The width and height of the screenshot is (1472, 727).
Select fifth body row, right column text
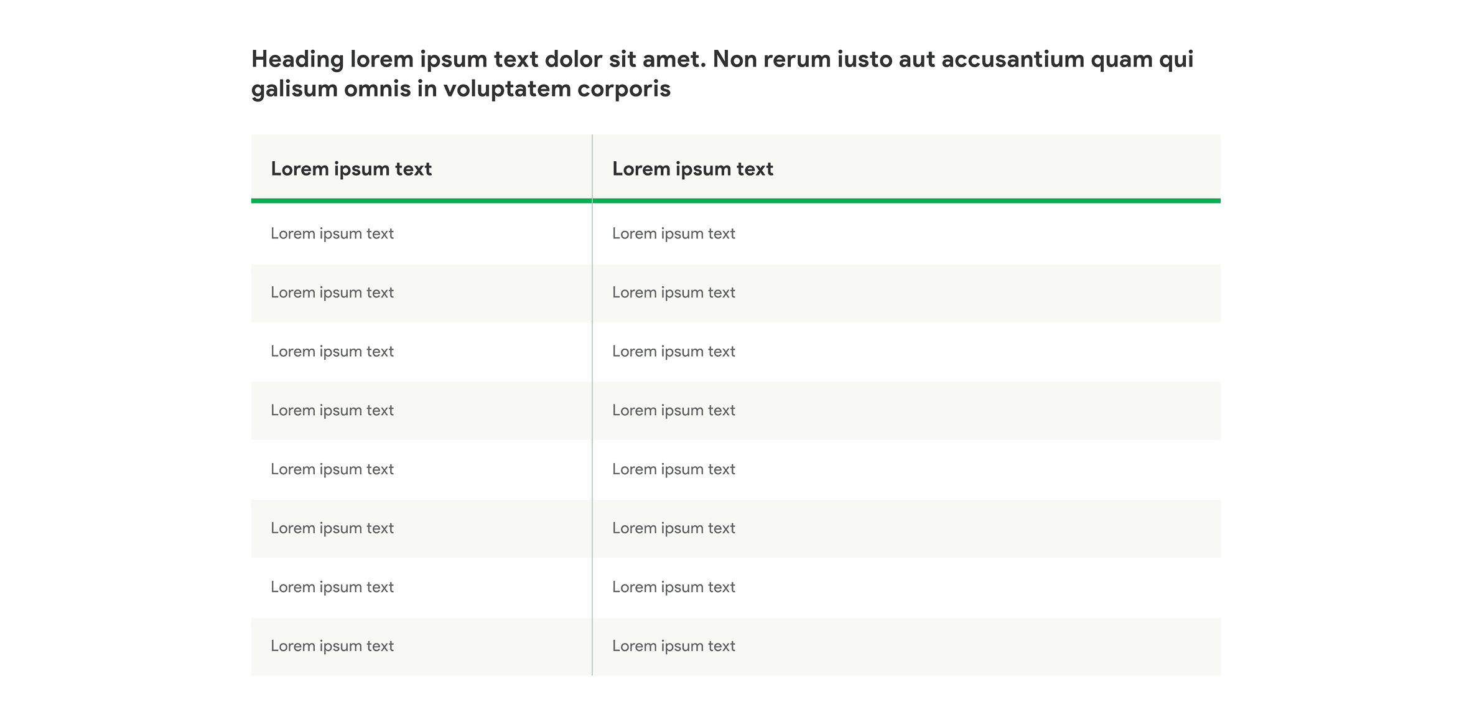[673, 469]
